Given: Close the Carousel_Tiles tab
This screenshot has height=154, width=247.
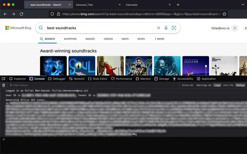Looking at the screenshot, I should [119, 5].
